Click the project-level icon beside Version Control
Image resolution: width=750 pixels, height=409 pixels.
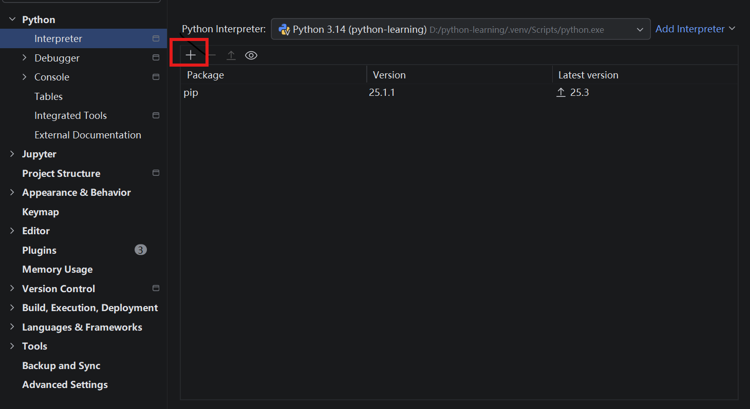156,289
